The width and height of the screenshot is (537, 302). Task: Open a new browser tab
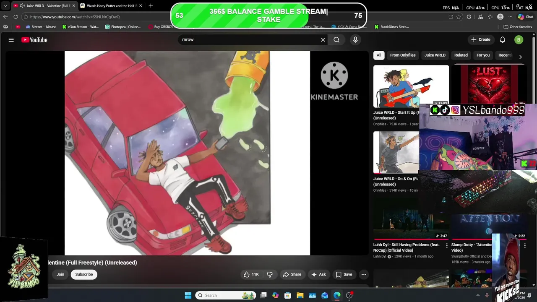pos(151,5)
